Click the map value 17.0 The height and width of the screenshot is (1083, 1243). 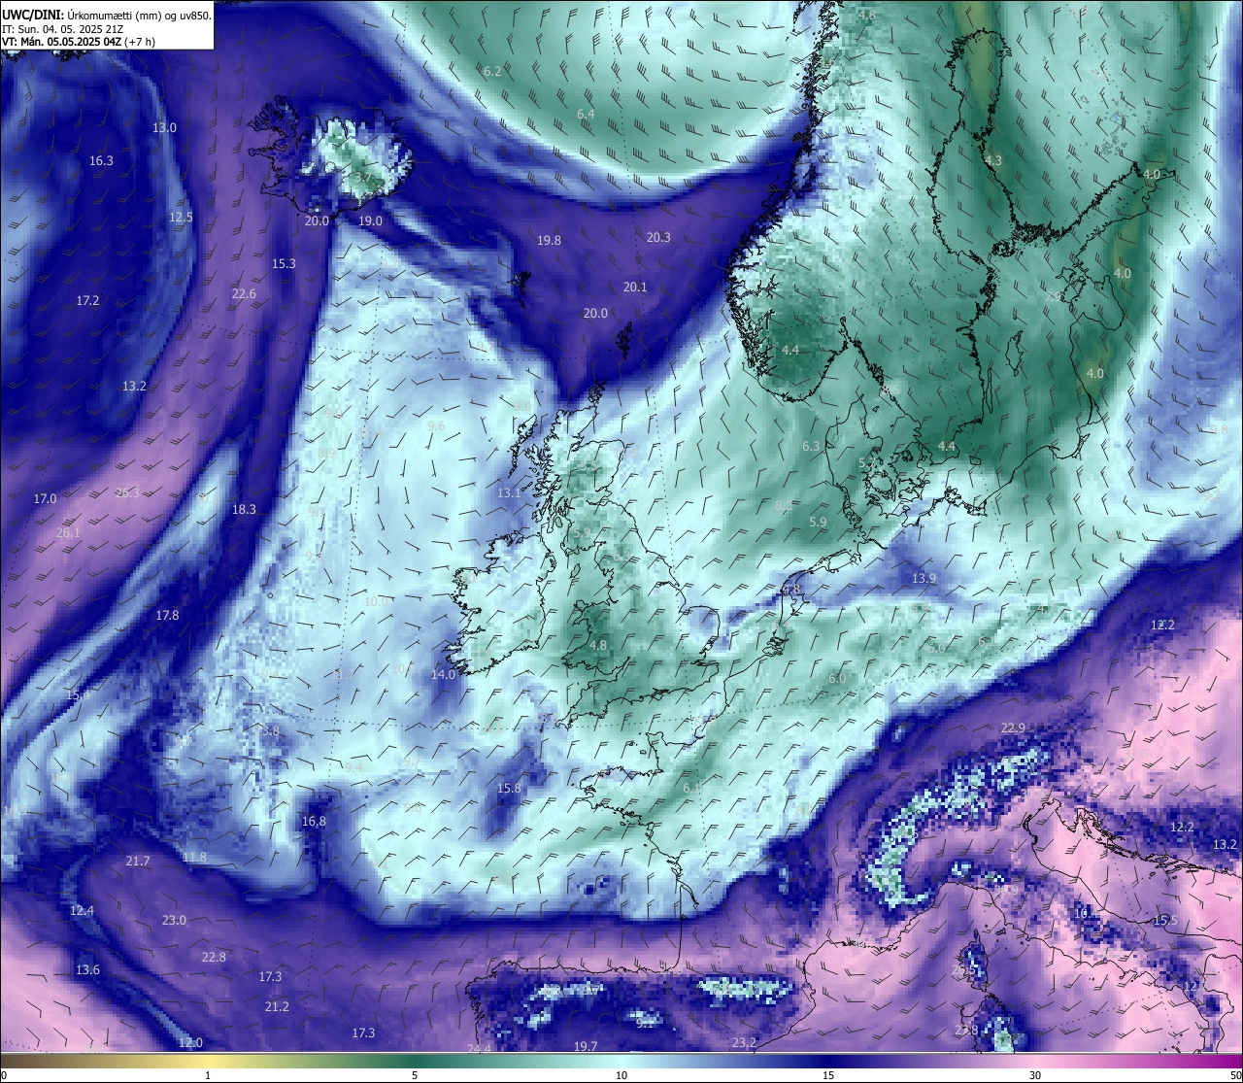click(45, 499)
